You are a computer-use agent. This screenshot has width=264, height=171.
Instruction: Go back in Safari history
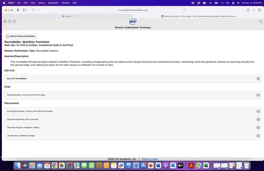coord(34,10)
